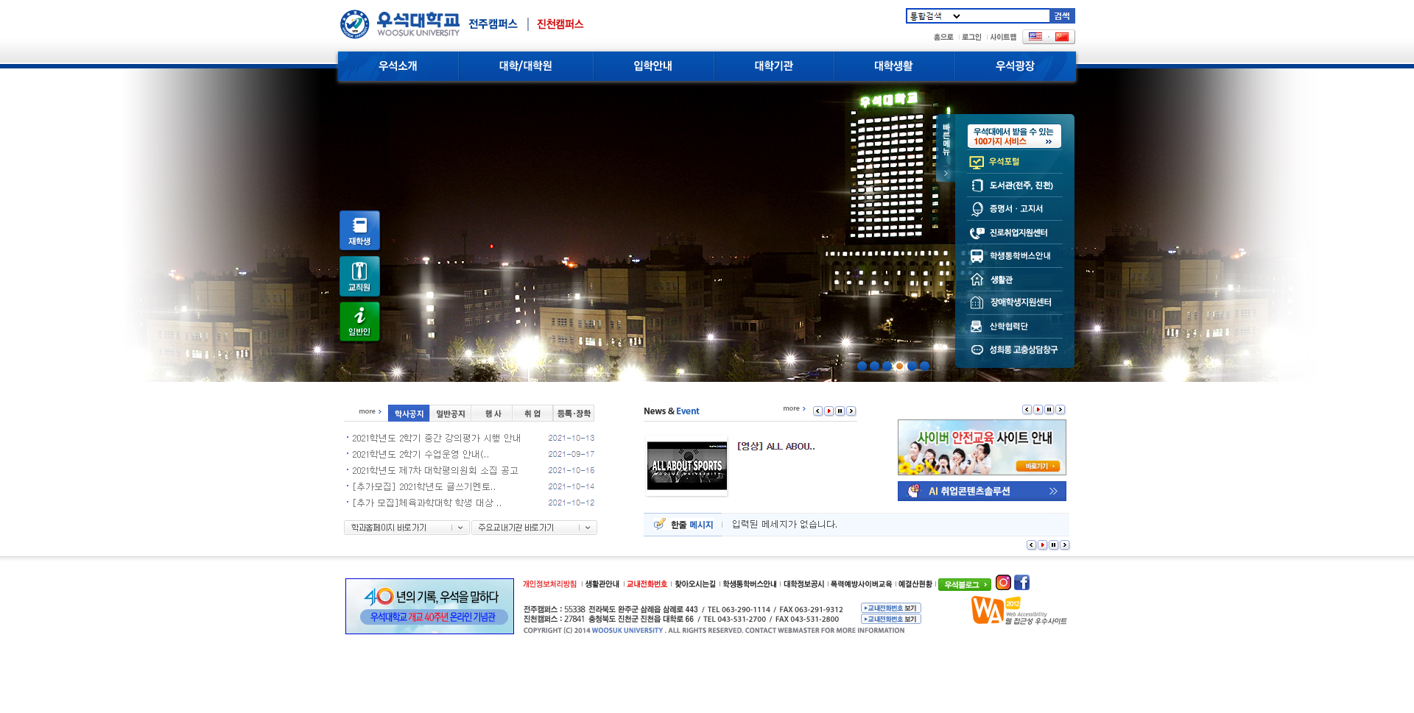Image resolution: width=1414 pixels, height=713 pixels.
Task: Open the 입학안내 main menu item
Action: [x=653, y=66]
